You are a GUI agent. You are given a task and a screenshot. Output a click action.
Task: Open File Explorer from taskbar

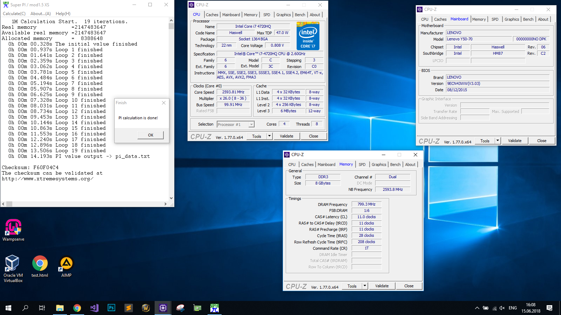pos(60,308)
